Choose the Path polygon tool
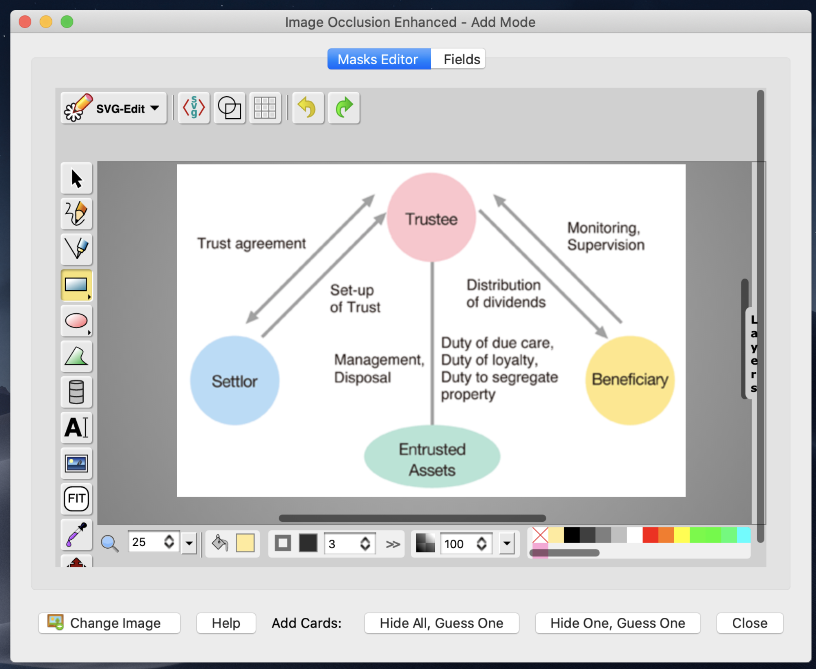Image resolution: width=816 pixels, height=669 pixels. click(x=76, y=356)
